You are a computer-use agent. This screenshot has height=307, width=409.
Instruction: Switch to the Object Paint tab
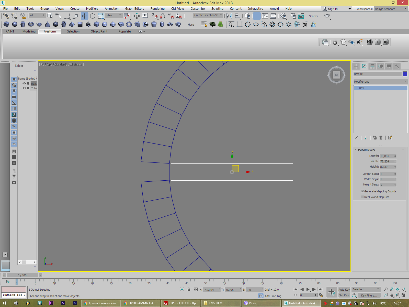click(99, 31)
